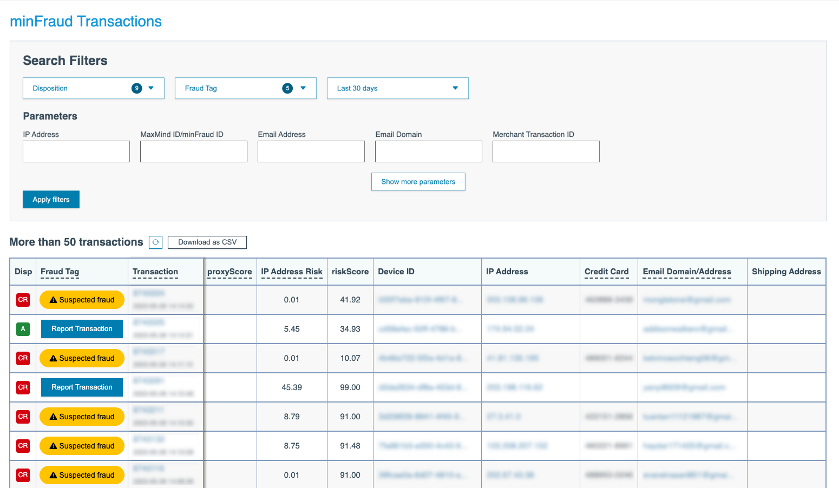Image resolution: width=839 pixels, height=488 pixels.
Task: Open the Disposition dropdown filter
Action: point(93,88)
